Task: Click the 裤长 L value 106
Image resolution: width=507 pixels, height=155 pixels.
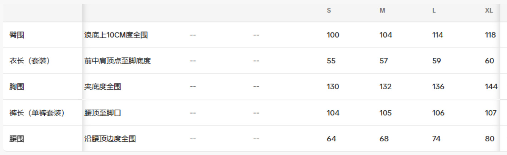Action: coord(438,113)
